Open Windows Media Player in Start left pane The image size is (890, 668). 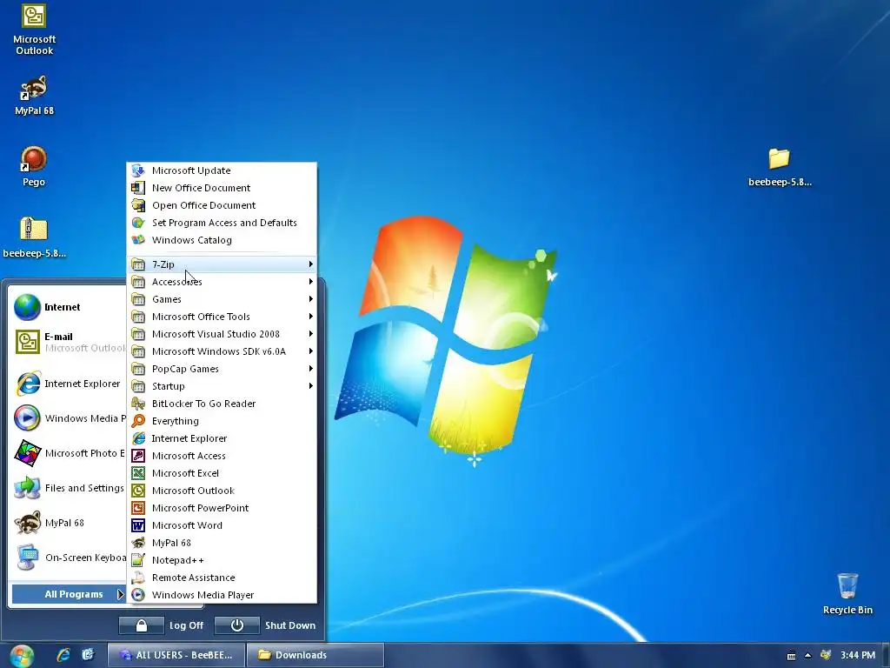pos(69,418)
